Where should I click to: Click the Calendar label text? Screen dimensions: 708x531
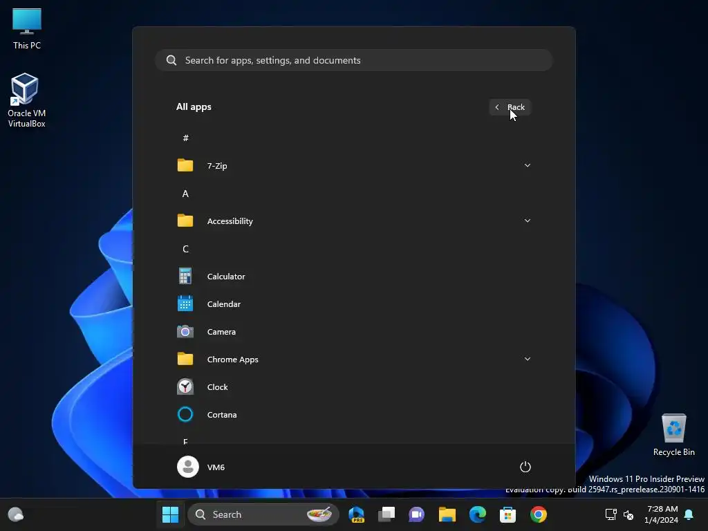(x=223, y=304)
